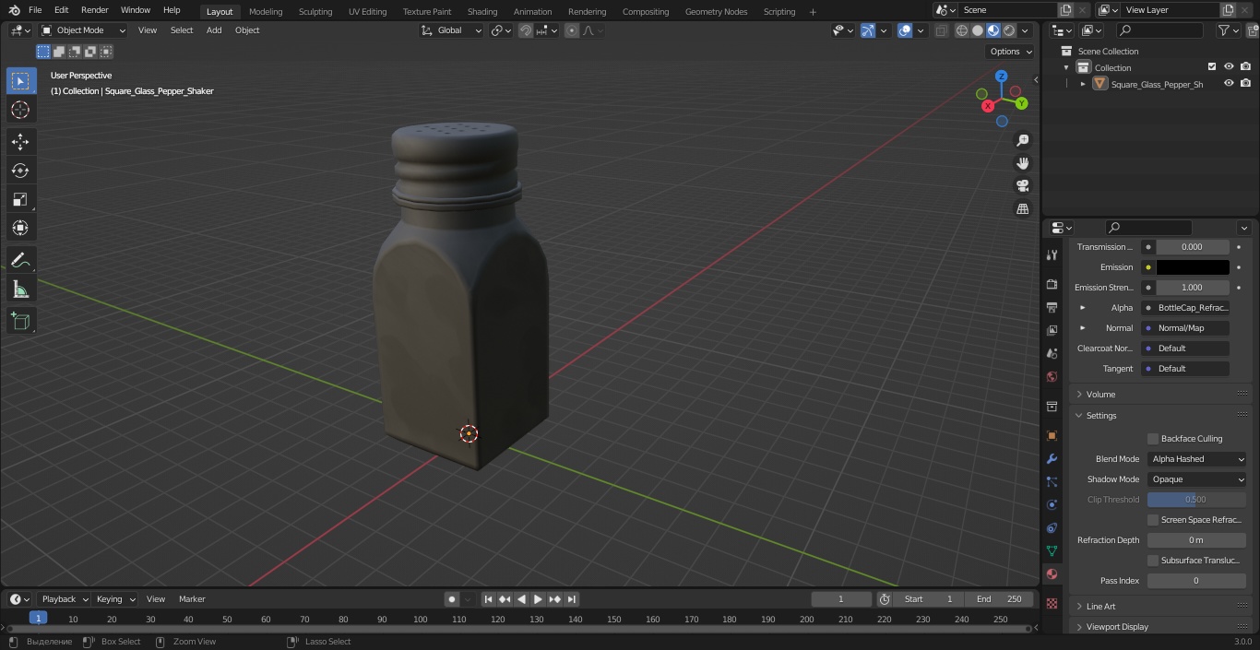Click the play animation button
Viewport: 1260px width, 650px height.
pos(539,599)
